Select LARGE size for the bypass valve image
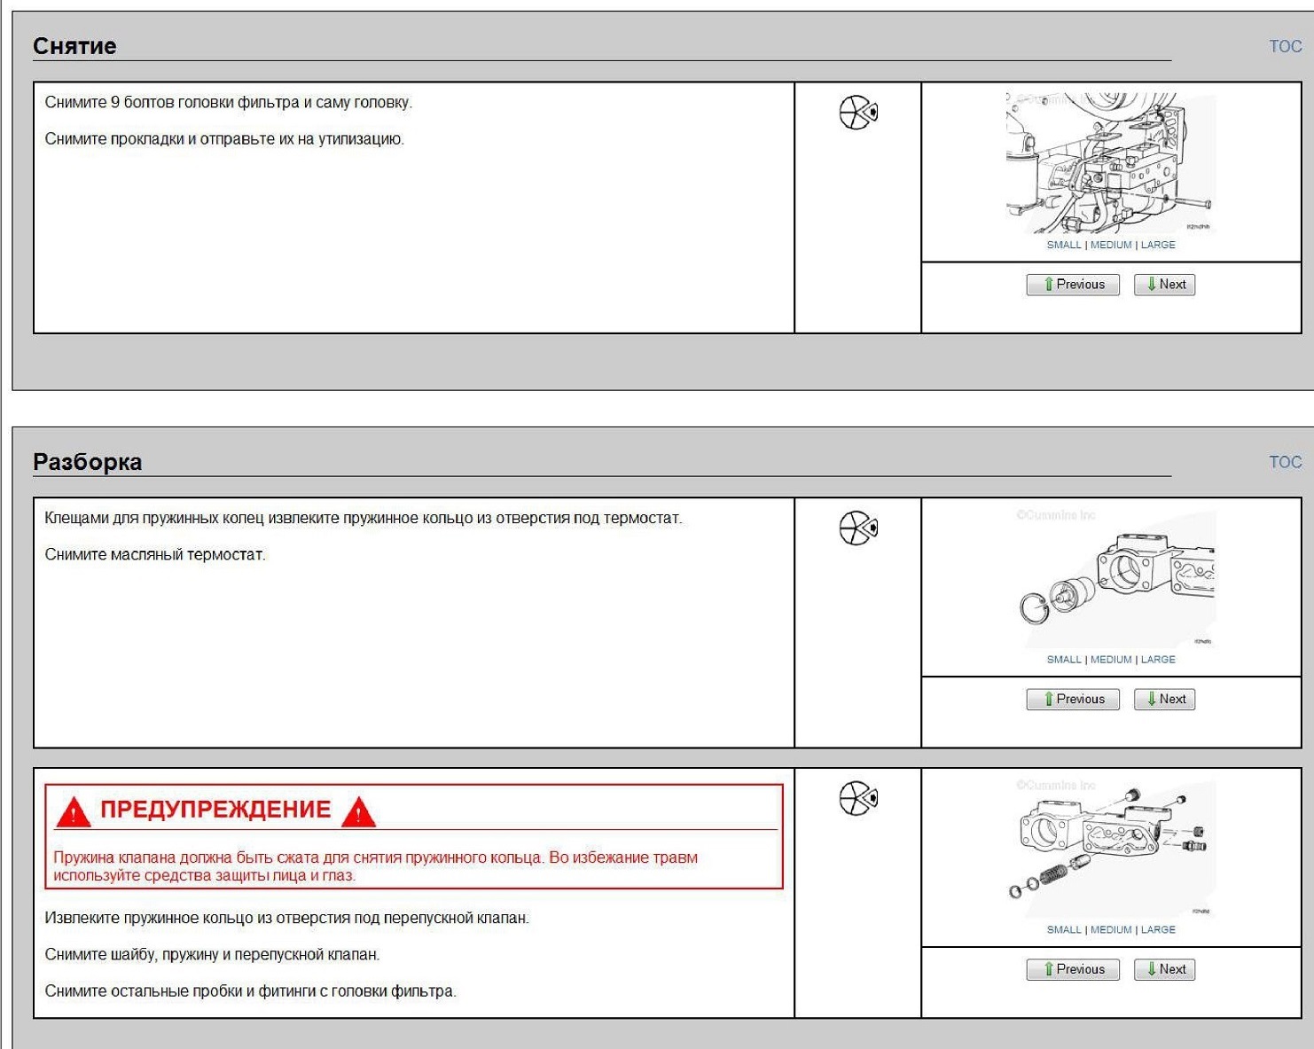Image resolution: width=1314 pixels, height=1049 pixels. pos(1158,930)
